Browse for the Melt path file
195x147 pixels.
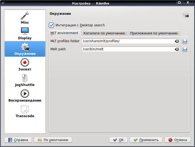[x=185, y=49]
